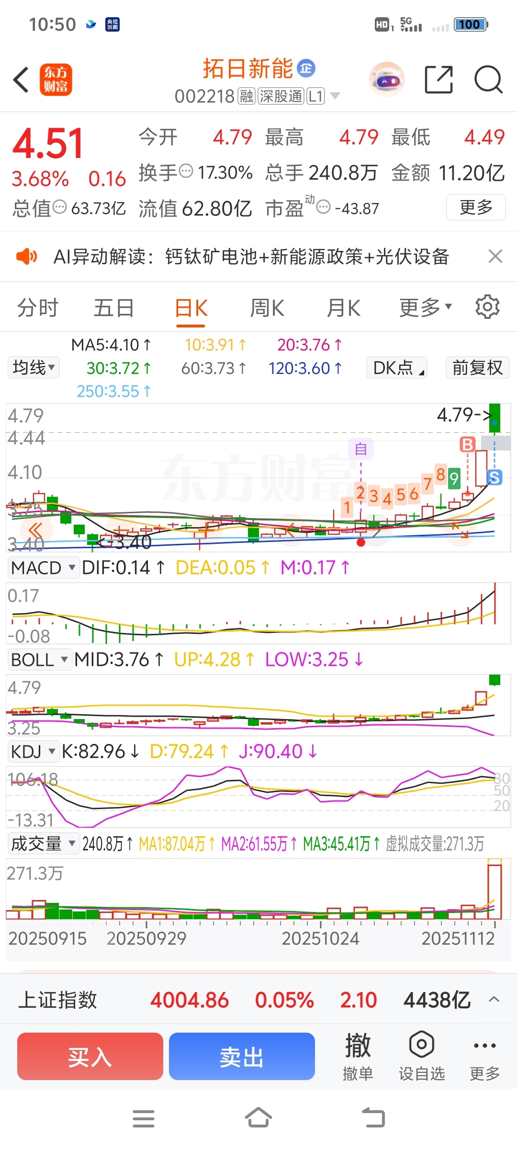Open the MACD indicator dropdown
This screenshot has height=1149, width=517.
coord(44,568)
